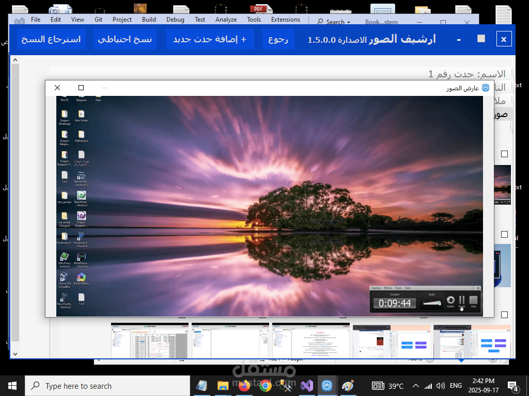This screenshot has height=396, width=529.
Task: Click the PDF file icon on the desktop
Action: coord(260,9)
